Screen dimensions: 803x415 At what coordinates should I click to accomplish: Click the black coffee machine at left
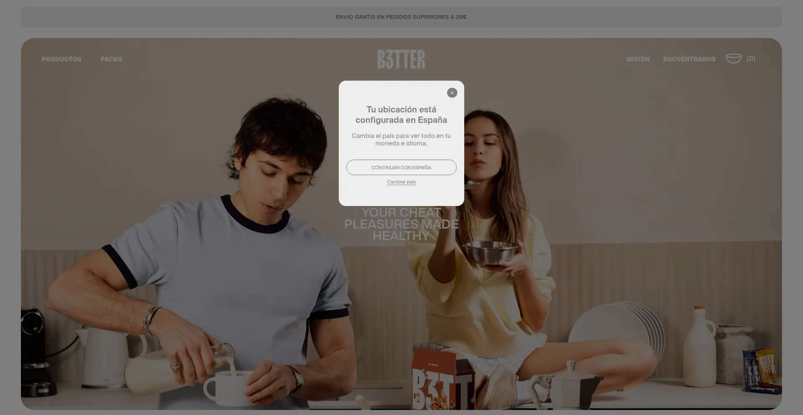click(x=36, y=351)
